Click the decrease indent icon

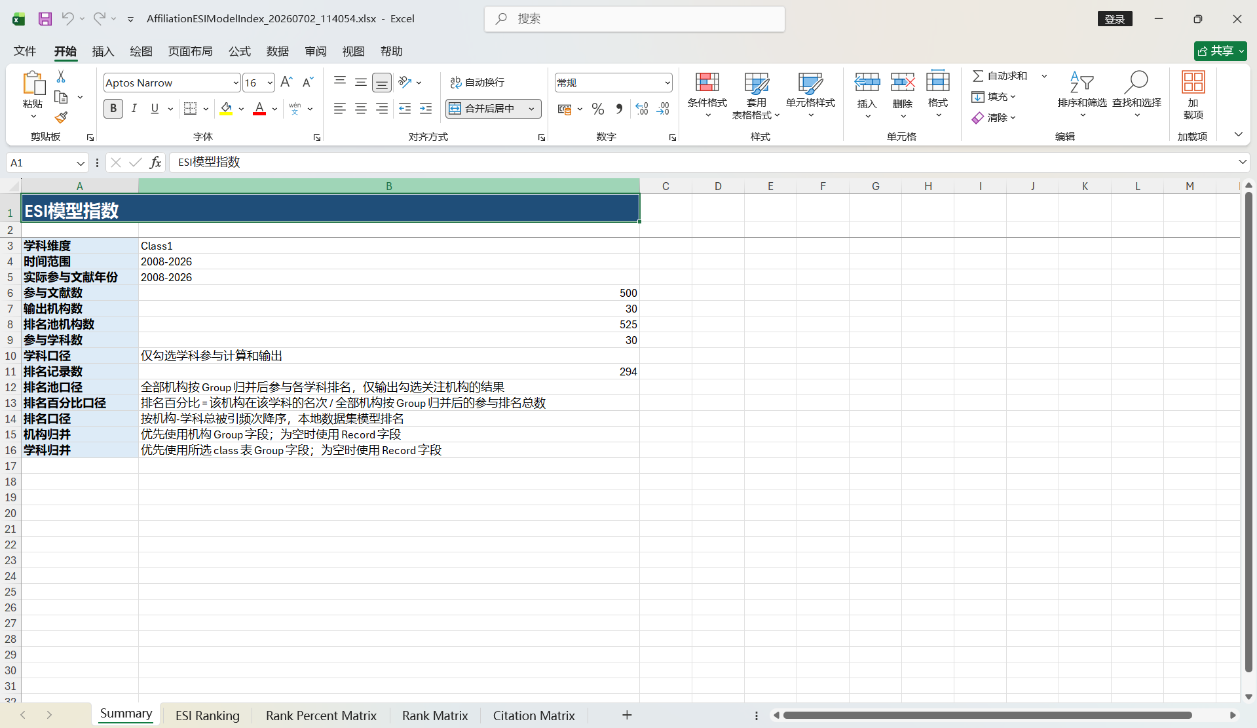(x=405, y=109)
